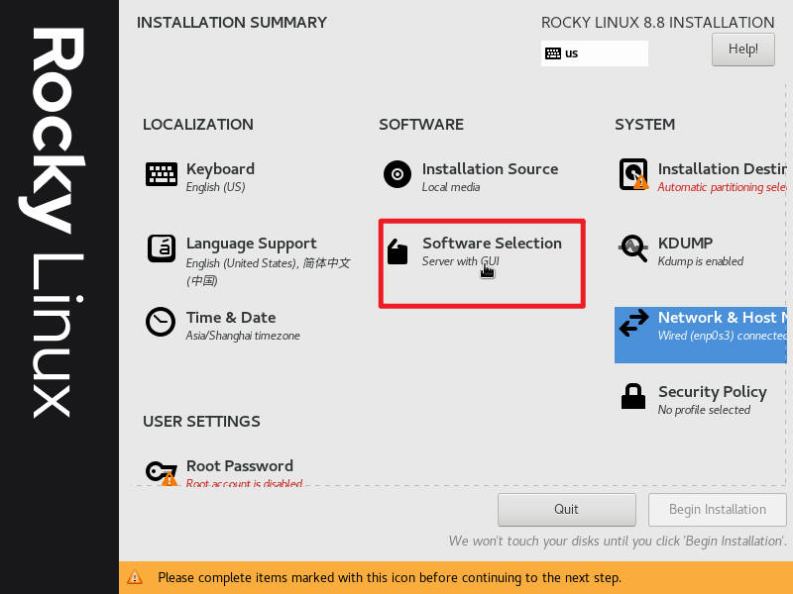Image resolution: width=793 pixels, height=594 pixels.
Task: Open Language Support settings label
Action: 252,244
